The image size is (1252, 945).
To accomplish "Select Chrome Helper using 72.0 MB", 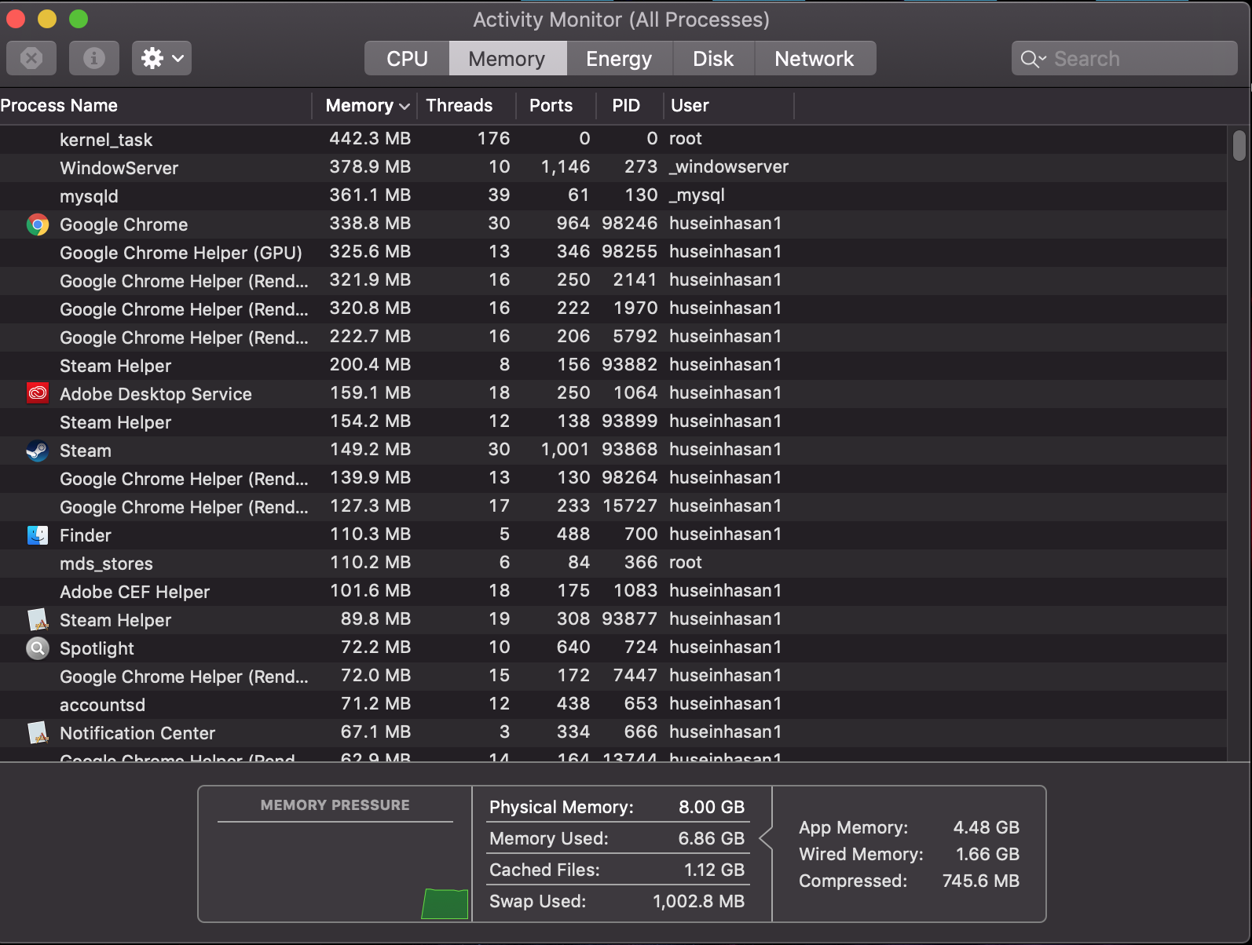I will click(x=613, y=676).
